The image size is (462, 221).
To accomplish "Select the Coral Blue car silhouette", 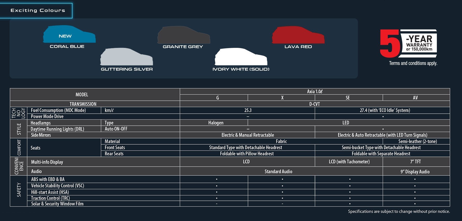I will point(69,34).
